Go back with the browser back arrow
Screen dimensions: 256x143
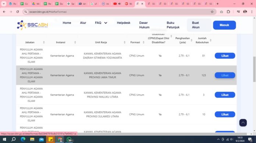pyautogui.click(x=4, y=12)
